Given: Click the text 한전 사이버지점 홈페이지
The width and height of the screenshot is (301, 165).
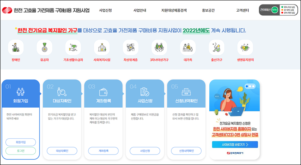Looking at the screenshot, I should coord(232,129).
